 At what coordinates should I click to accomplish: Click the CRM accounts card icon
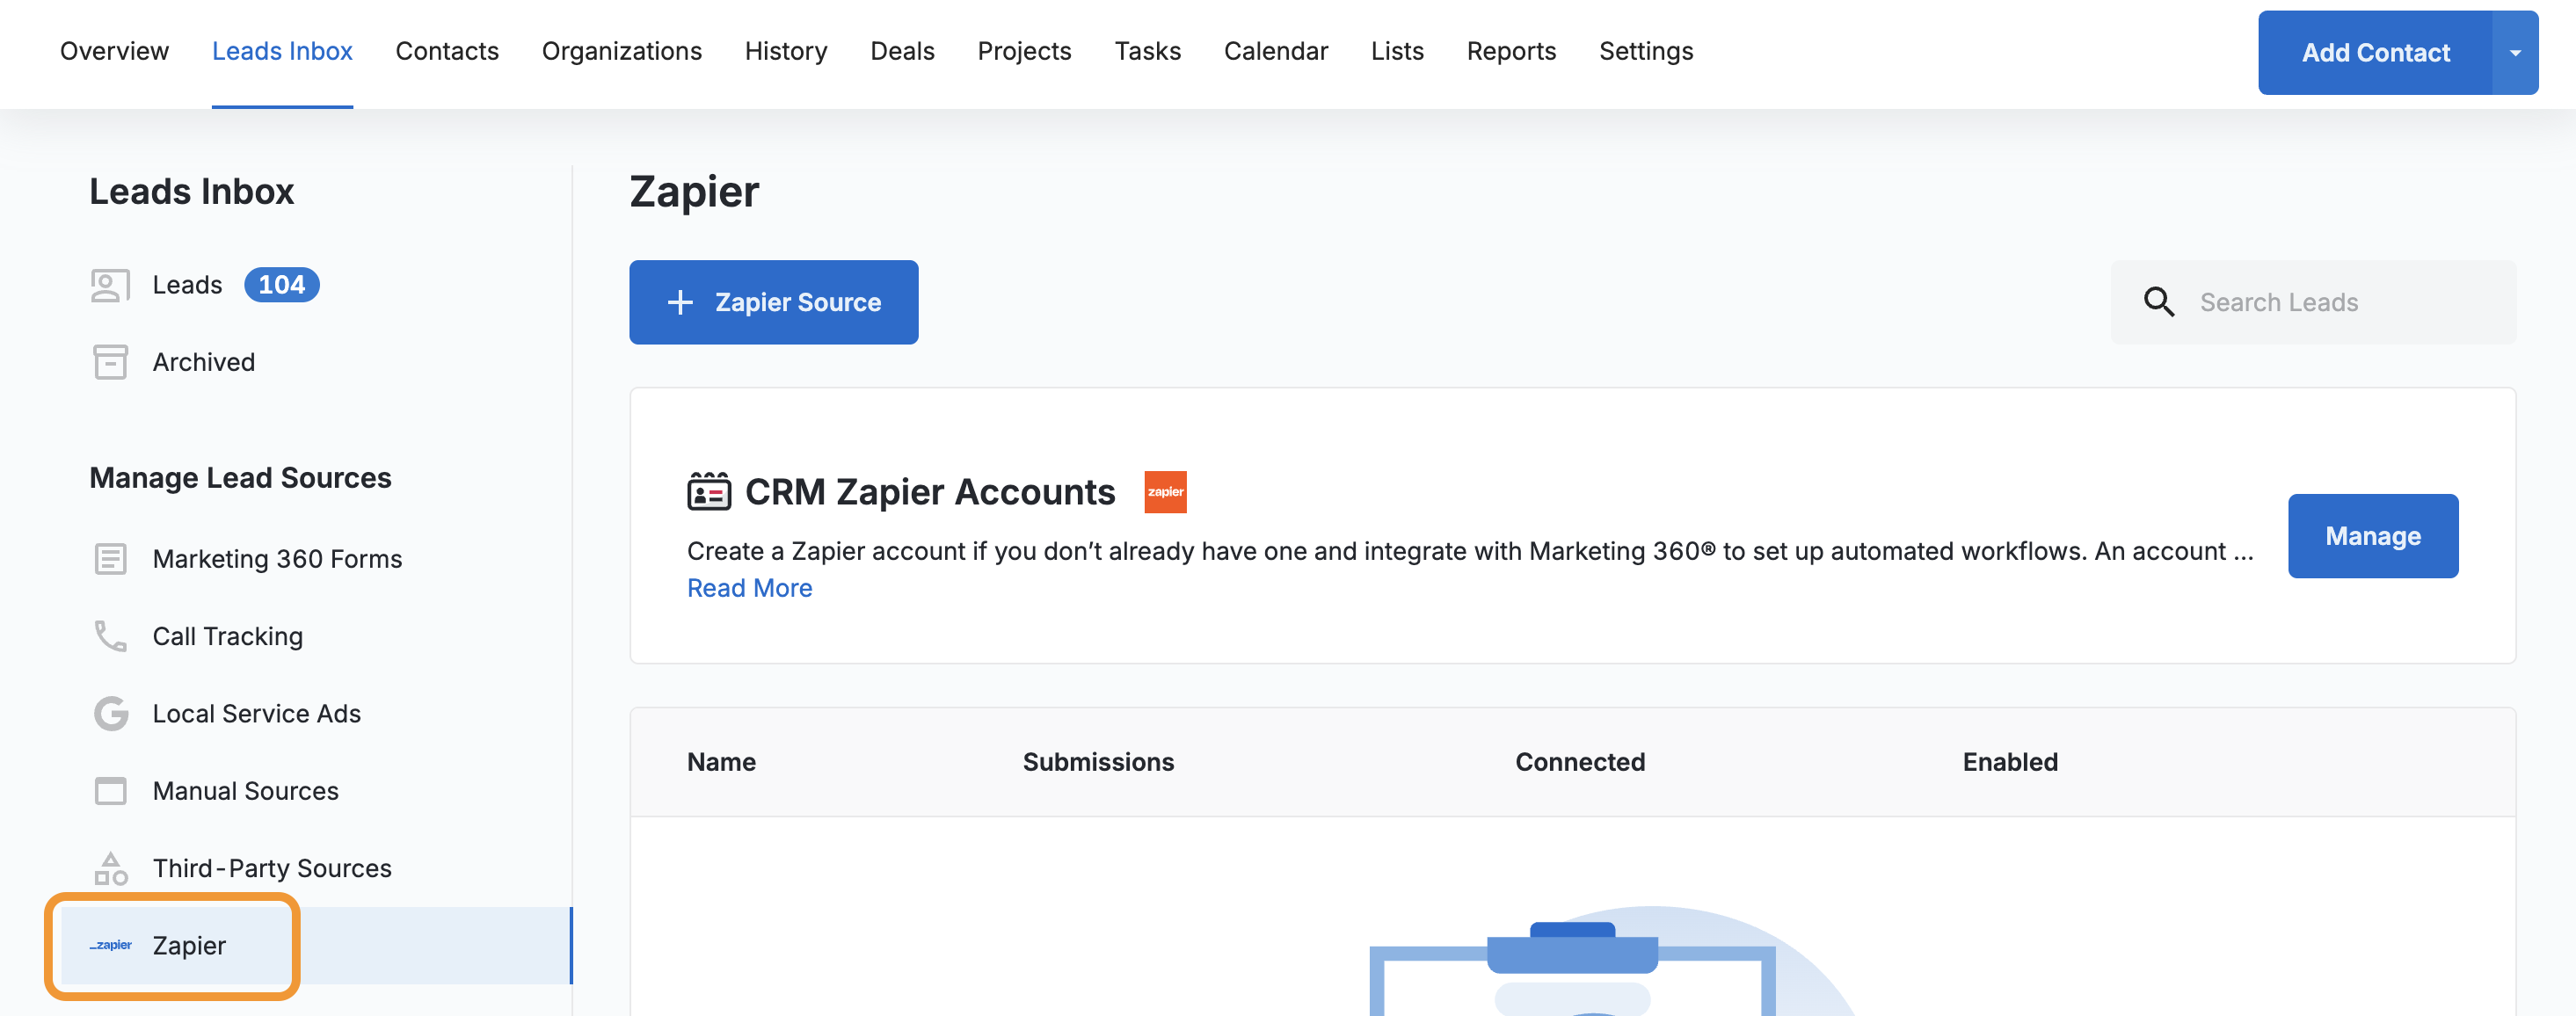708,492
